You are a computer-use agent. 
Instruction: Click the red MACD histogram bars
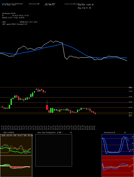pos(20,167)
